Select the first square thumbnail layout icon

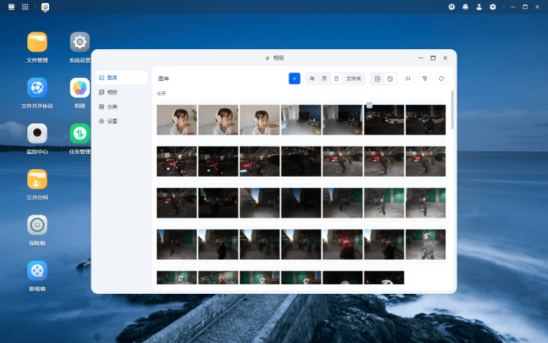(377, 79)
